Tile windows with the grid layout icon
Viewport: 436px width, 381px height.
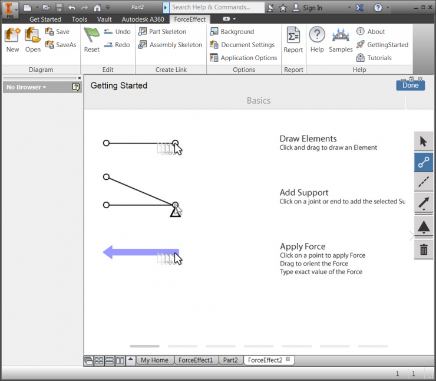point(99,361)
